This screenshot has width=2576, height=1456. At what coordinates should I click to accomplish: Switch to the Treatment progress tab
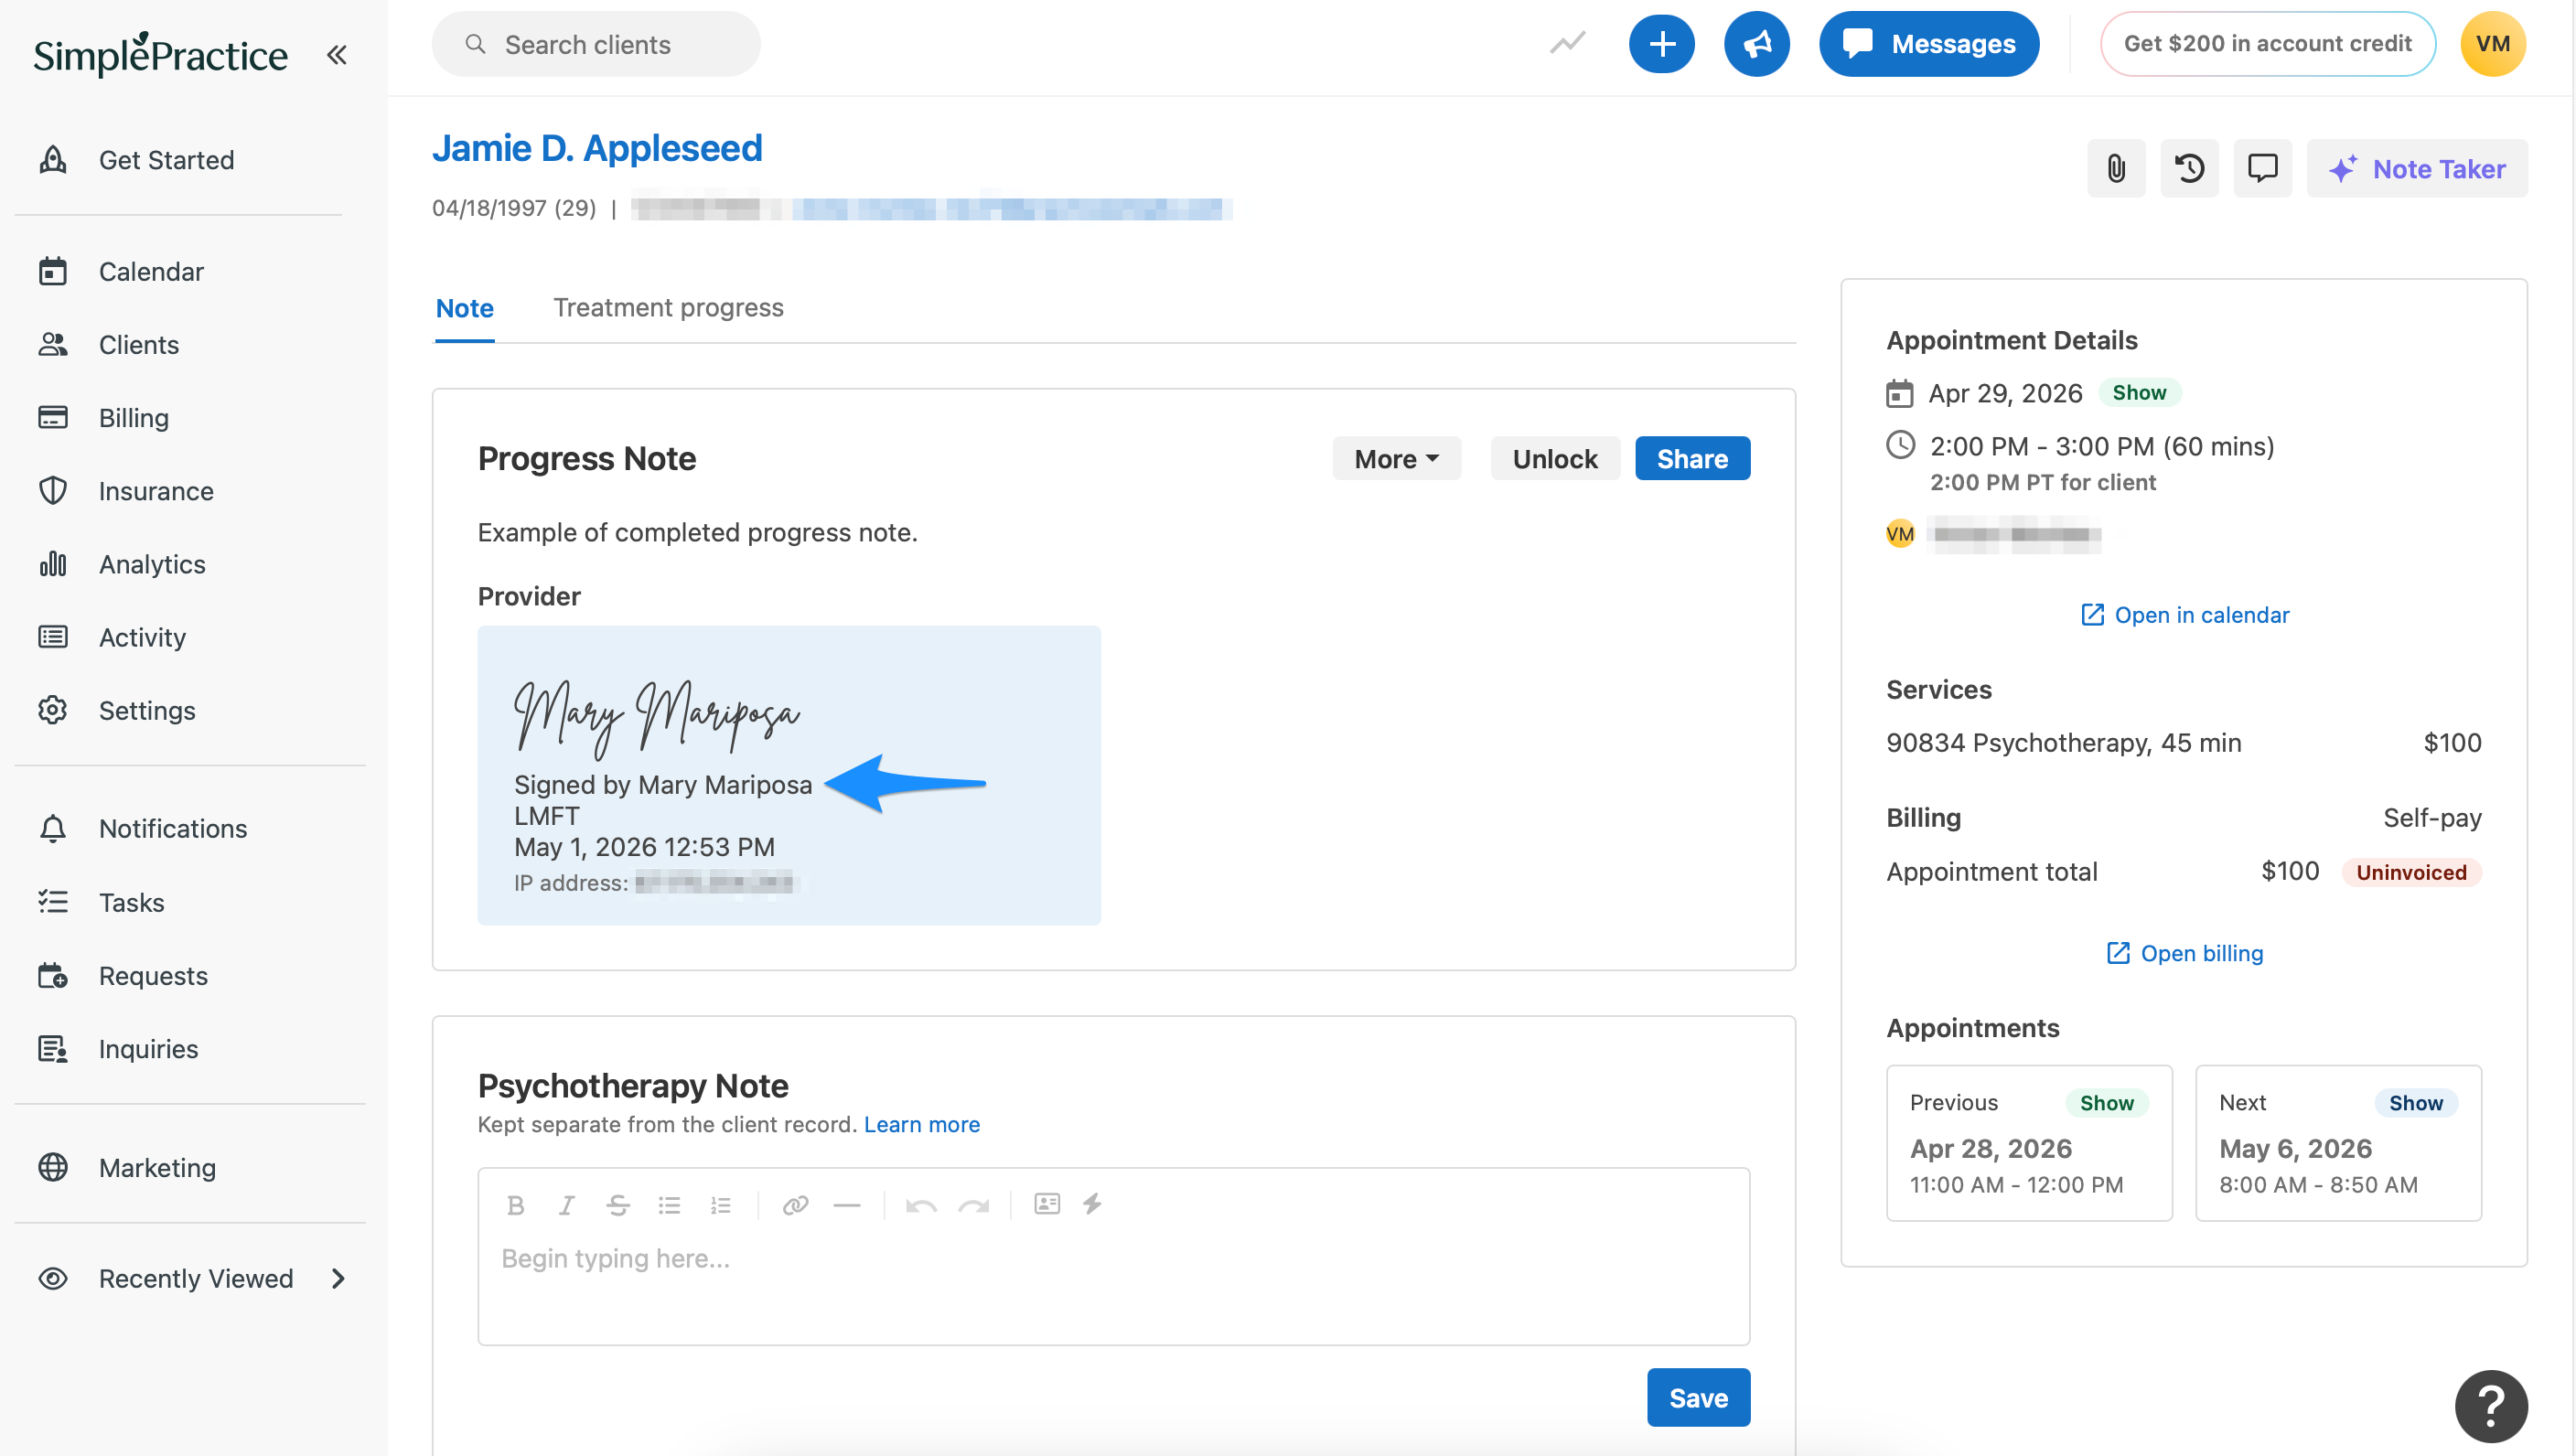click(x=668, y=308)
